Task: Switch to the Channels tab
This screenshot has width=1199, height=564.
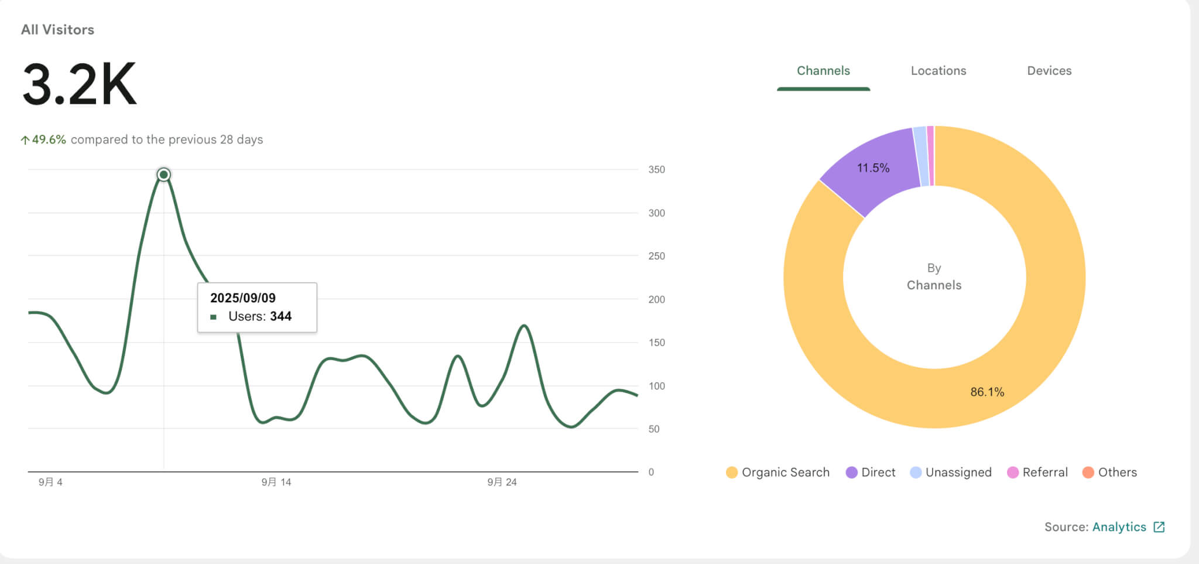Action: [823, 71]
